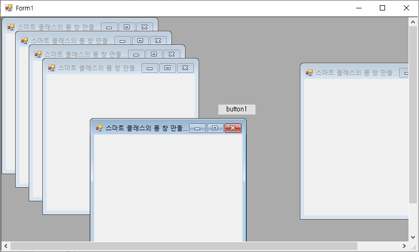This screenshot has height=252, width=419.
Task: Close the third cascaded child window
Action: coord(172,54)
